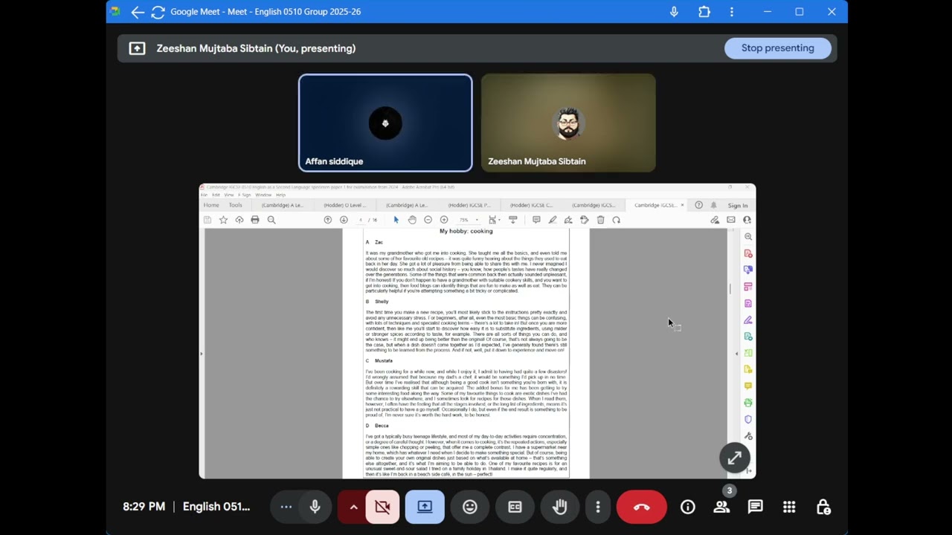Open the activities grid icon
Screen dimensions: 952x535
click(x=789, y=507)
